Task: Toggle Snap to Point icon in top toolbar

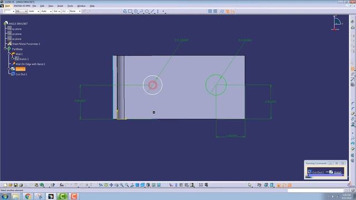Action: click(215, 11)
